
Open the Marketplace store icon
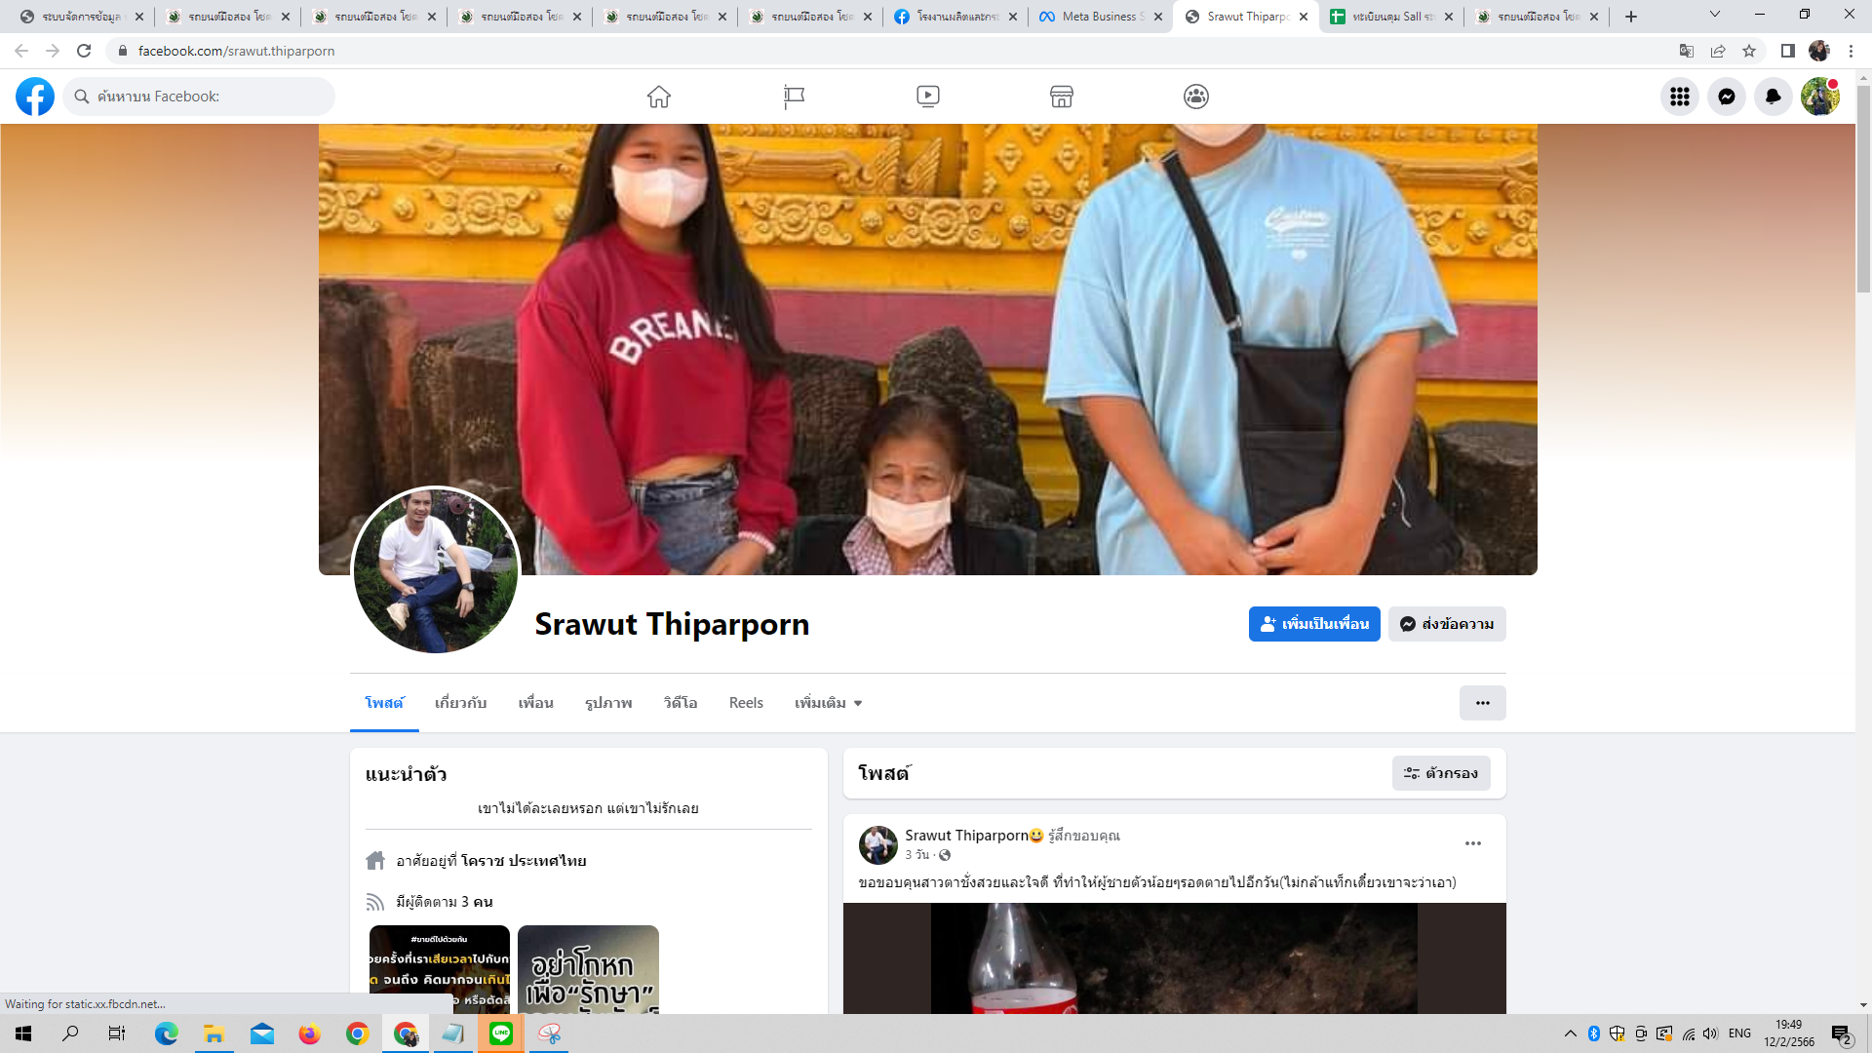tap(1062, 97)
